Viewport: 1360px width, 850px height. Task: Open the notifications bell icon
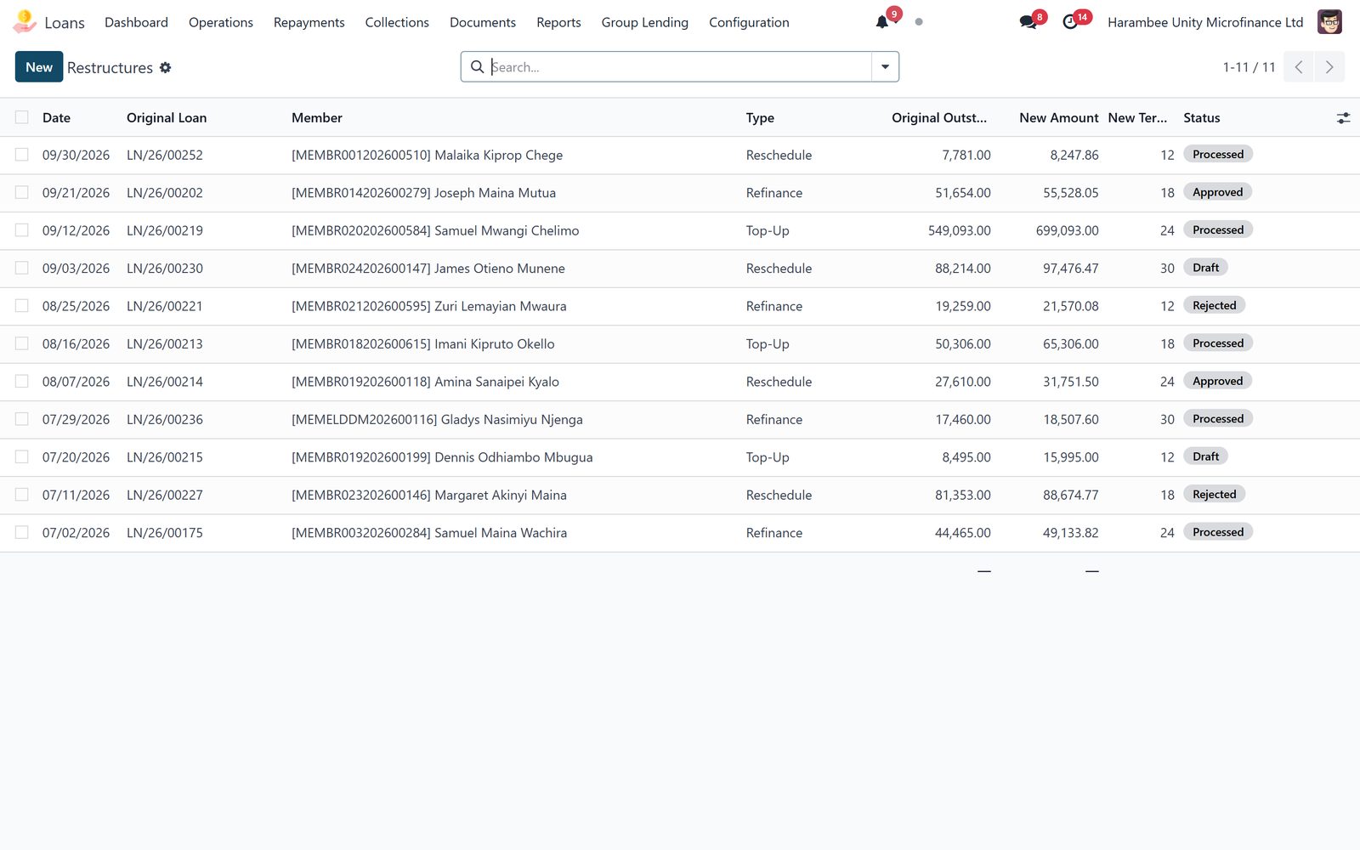tap(882, 22)
